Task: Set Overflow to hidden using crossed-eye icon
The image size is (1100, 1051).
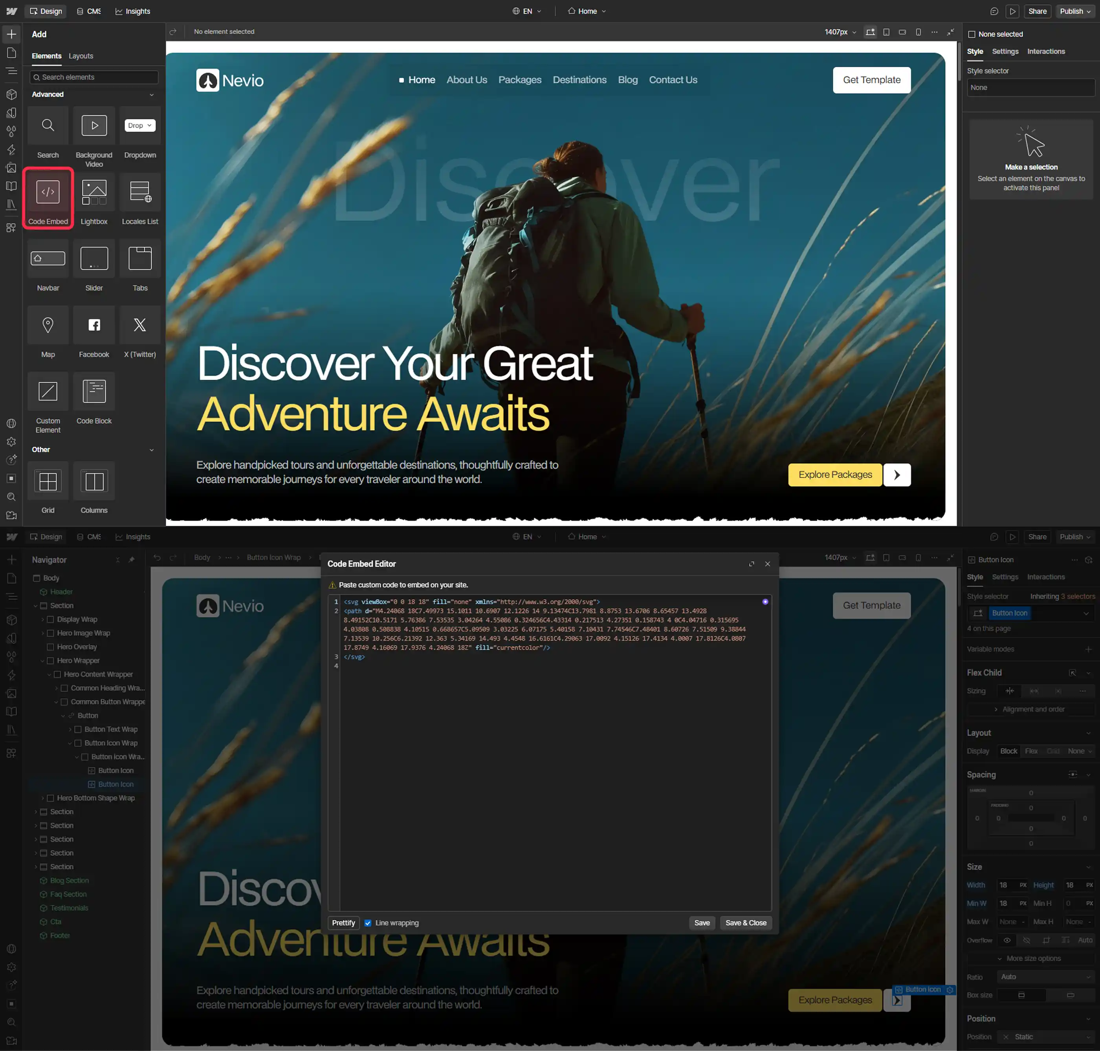Action: click(1027, 940)
